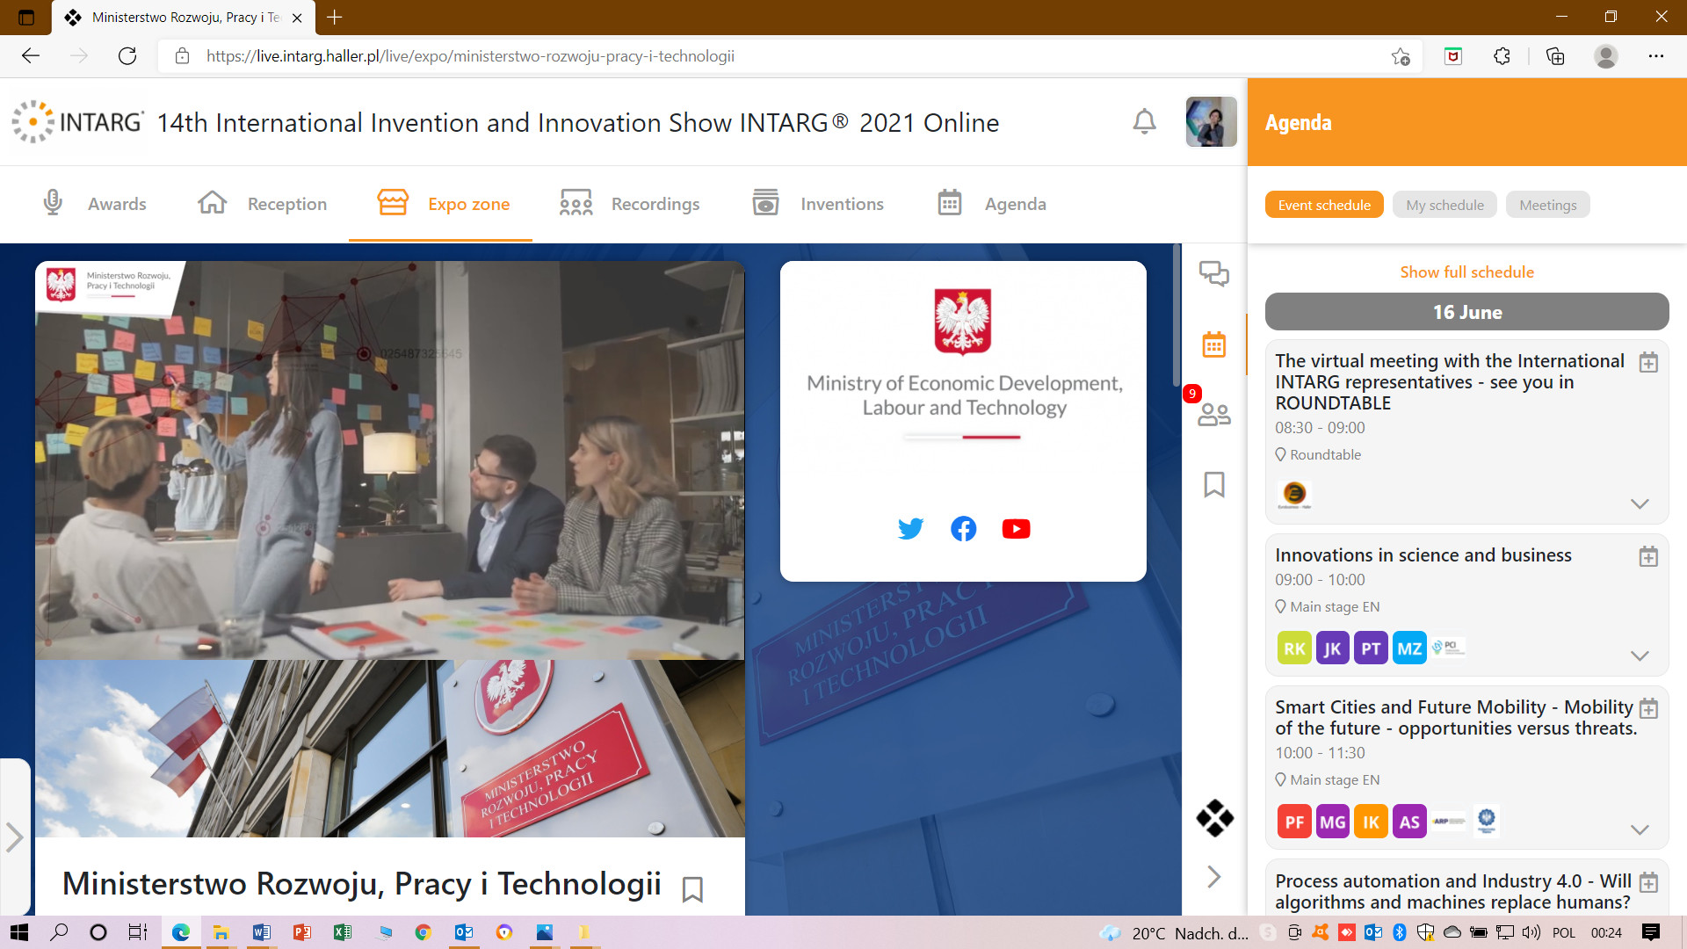Go to the Reception tab
This screenshot has width=1687, height=949.
[x=262, y=204]
